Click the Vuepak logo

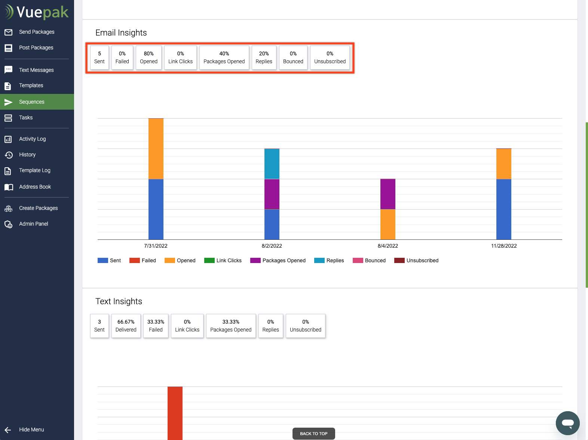pyautogui.click(x=37, y=12)
